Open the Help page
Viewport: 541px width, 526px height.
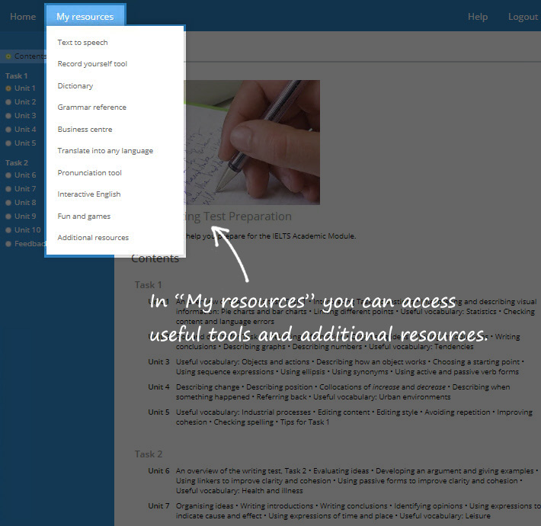click(478, 17)
